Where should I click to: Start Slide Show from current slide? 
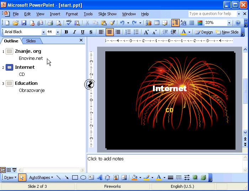click(x=15, y=170)
